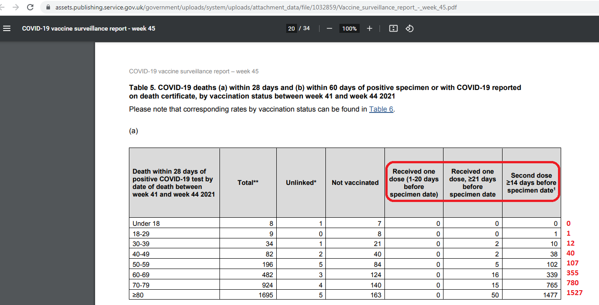599x305 pixels.
Task: Click the 'Not vaccinated' column header
Action: [x=355, y=183]
